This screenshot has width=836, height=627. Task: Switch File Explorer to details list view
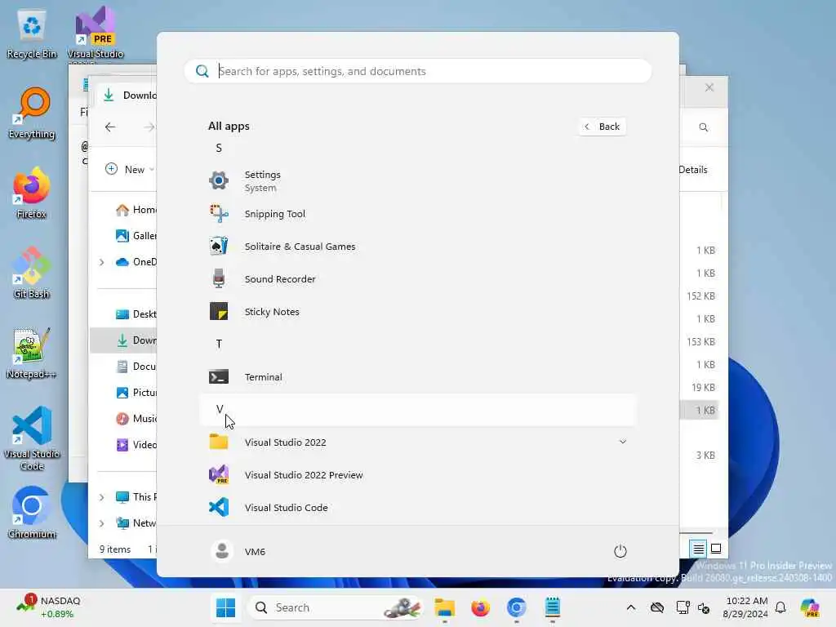click(x=699, y=549)
